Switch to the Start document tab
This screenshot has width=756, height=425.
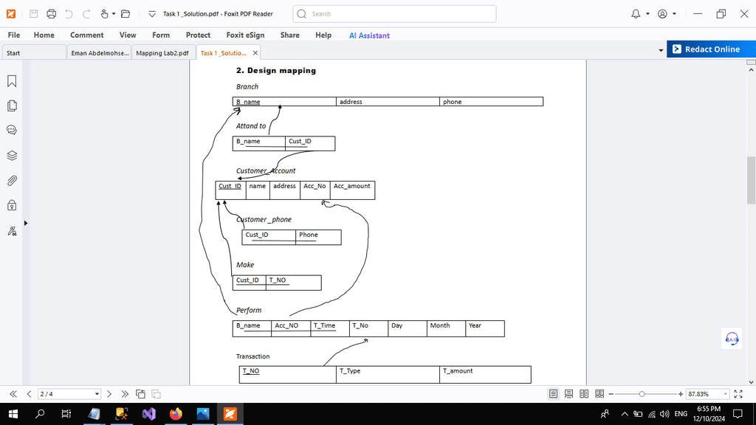[34, 53]
